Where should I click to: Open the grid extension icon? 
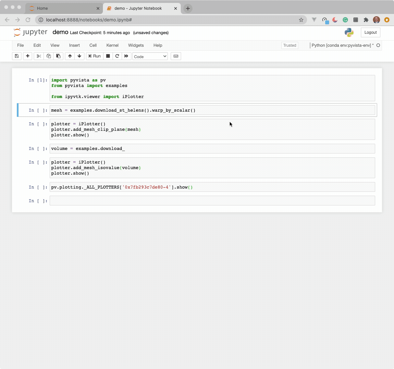356,20
